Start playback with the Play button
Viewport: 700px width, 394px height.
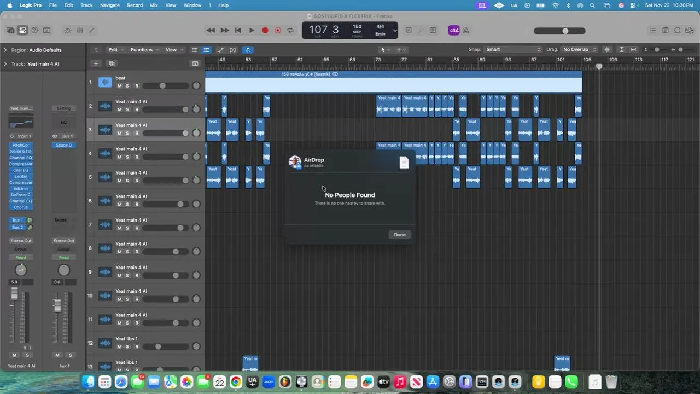(252, 30)
